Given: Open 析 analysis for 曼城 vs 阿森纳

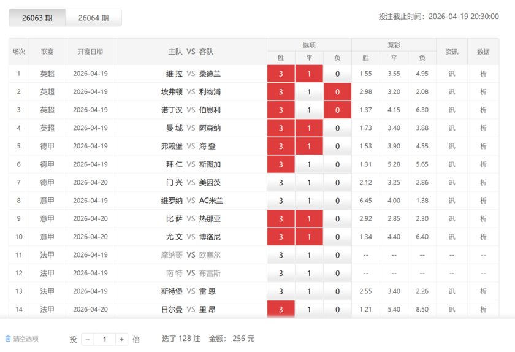Looking at the screenshot, I should pos(483,128).
